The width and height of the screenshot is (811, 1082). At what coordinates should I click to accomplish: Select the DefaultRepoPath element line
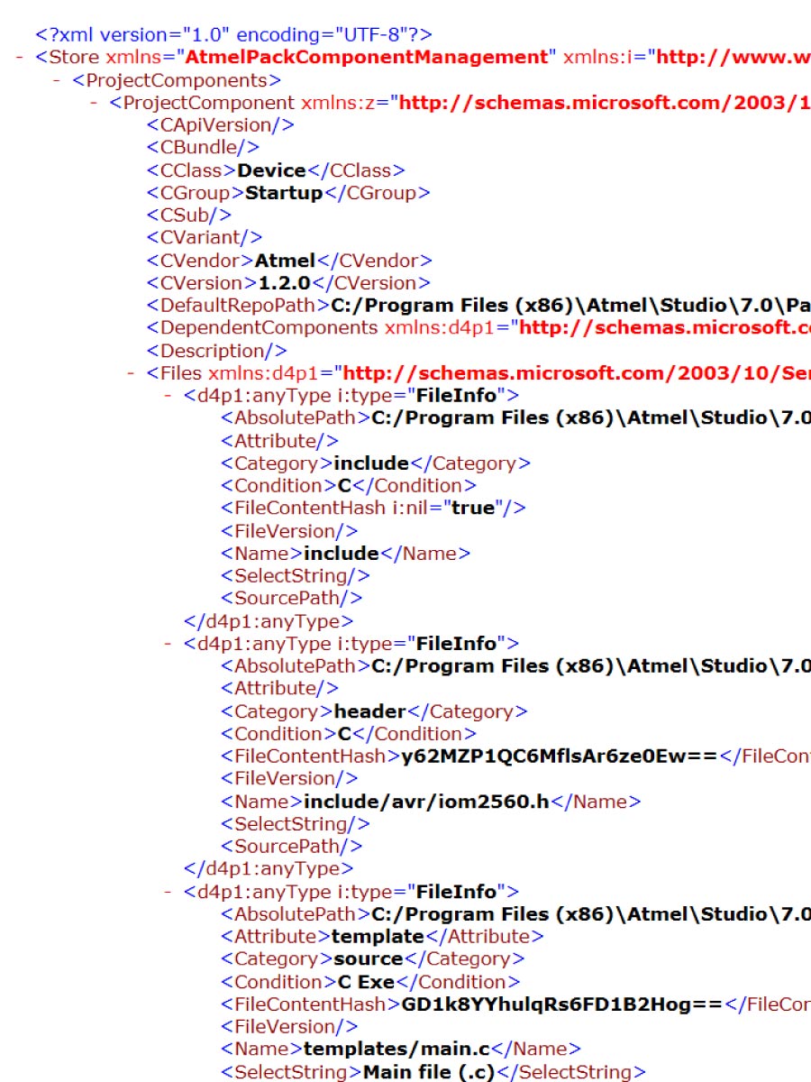tap(478, 306)
